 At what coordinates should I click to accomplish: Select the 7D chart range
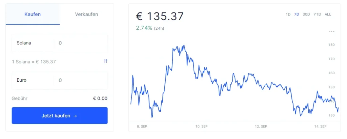[297, 14]
